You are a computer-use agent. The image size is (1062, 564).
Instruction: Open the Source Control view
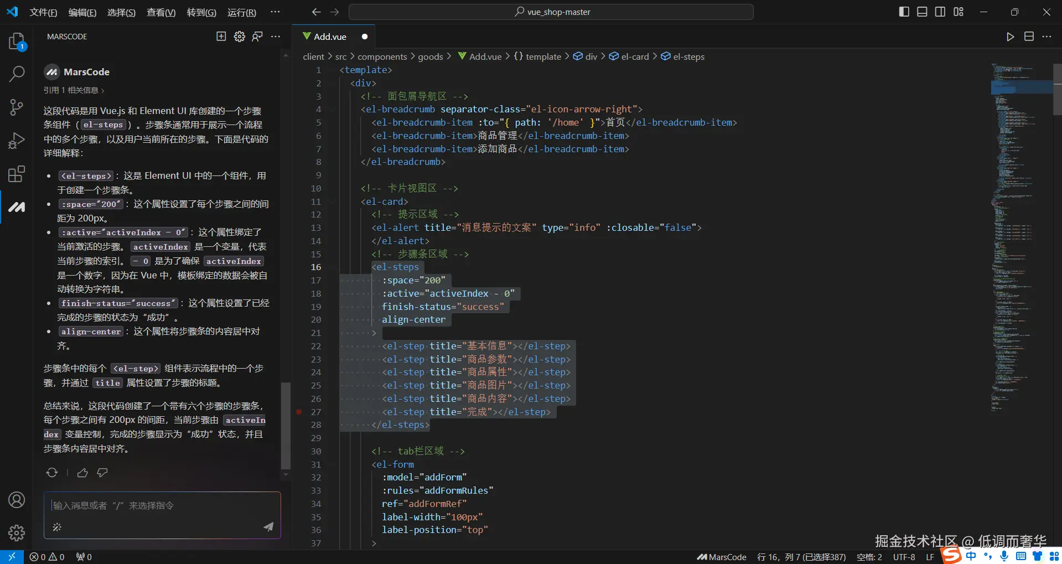(17, 107)
